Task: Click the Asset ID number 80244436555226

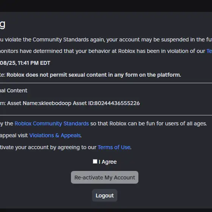Action: (x=117, y=103)
